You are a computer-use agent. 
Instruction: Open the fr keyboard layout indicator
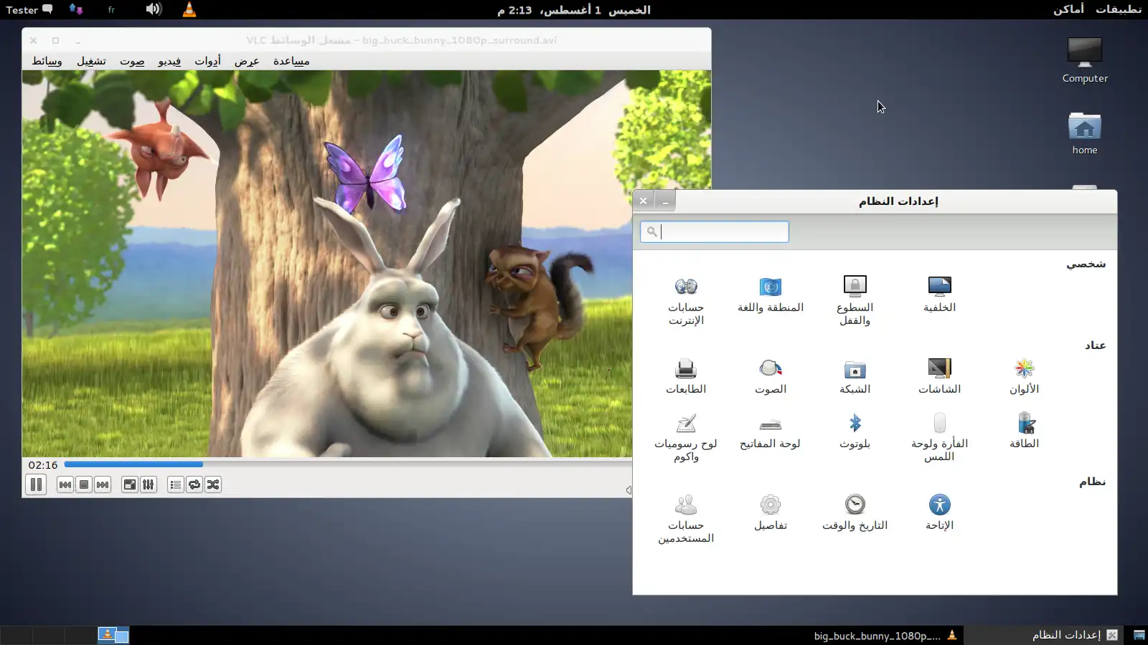point(111,9)
